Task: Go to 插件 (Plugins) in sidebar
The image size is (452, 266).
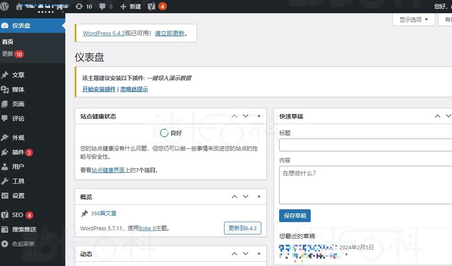Action: coord(18,152)
